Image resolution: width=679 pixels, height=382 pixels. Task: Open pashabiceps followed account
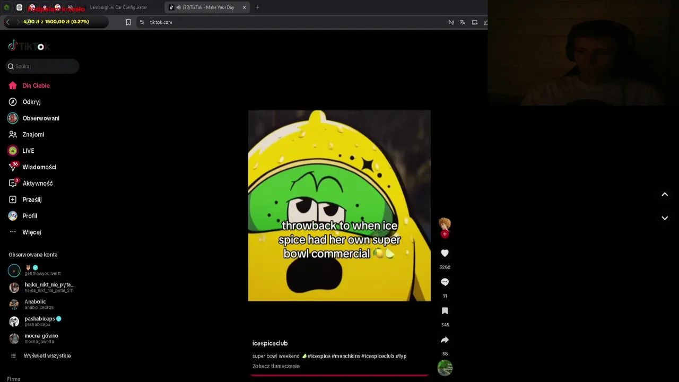(35, 322)
